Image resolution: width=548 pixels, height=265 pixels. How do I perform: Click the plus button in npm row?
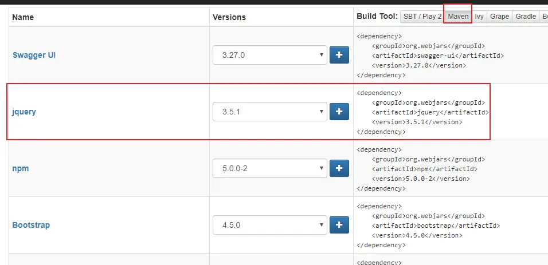coord(339,168)
